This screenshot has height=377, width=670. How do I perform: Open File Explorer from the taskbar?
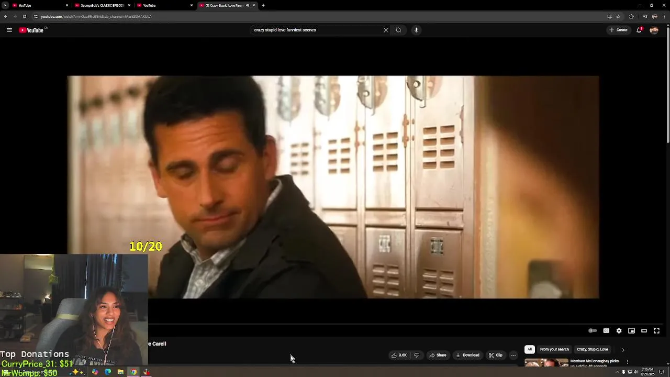pyautogui.click(x=120, y=372)
